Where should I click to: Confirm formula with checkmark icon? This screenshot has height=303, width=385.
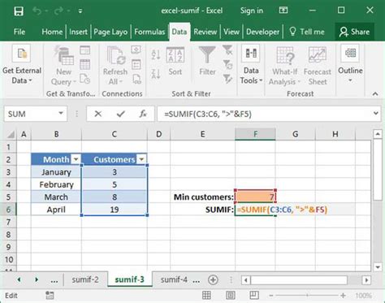click(x=120, y=114)
